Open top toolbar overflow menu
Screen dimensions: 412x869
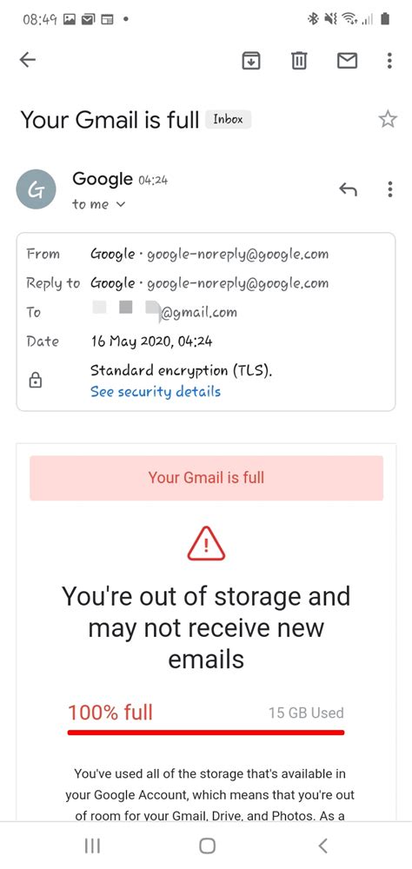pyautogui.click(x=389, y=60)
